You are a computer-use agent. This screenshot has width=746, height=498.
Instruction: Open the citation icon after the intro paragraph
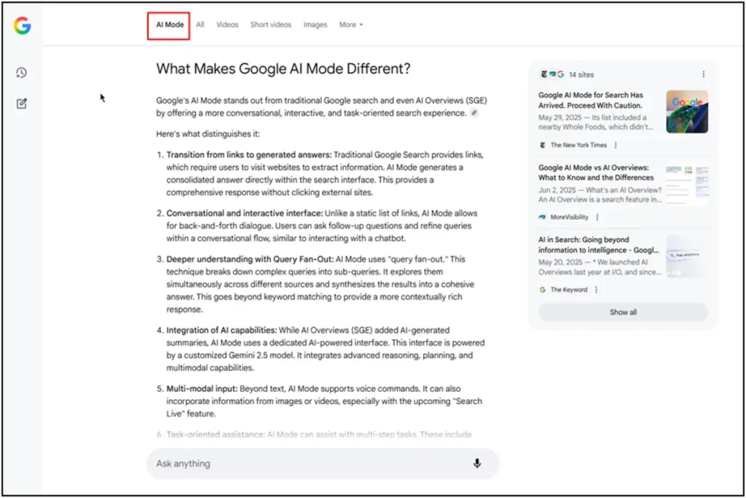pos(474,114)
